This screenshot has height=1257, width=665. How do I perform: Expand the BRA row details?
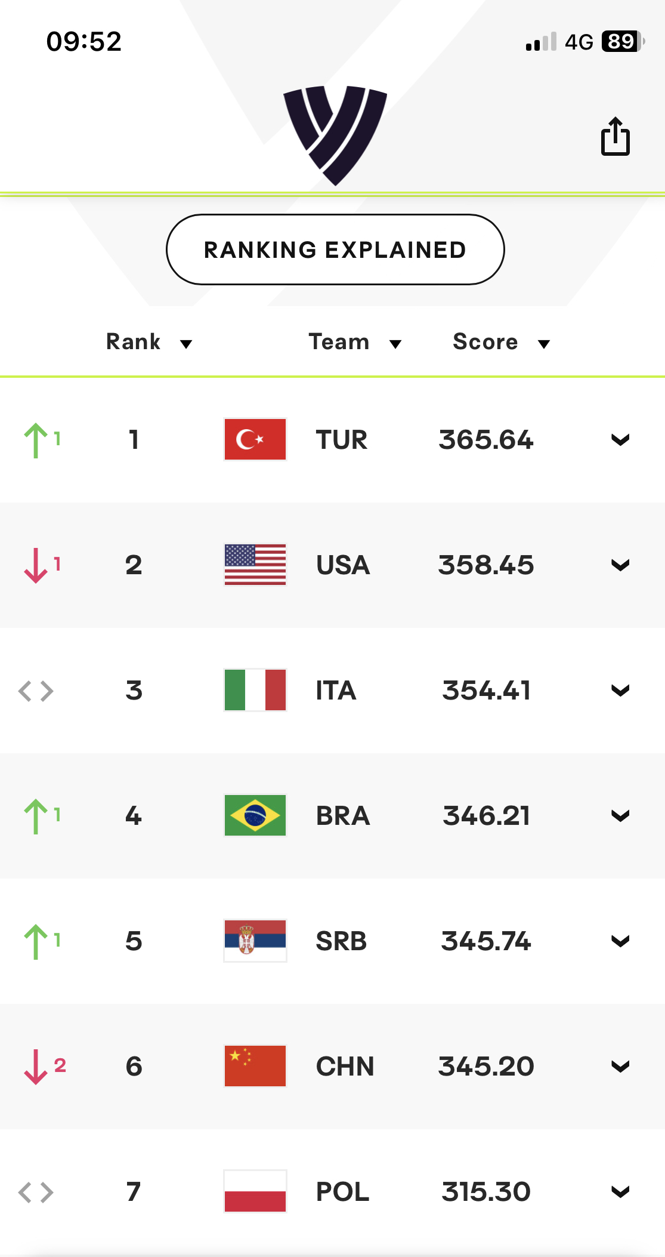[620, 816]
